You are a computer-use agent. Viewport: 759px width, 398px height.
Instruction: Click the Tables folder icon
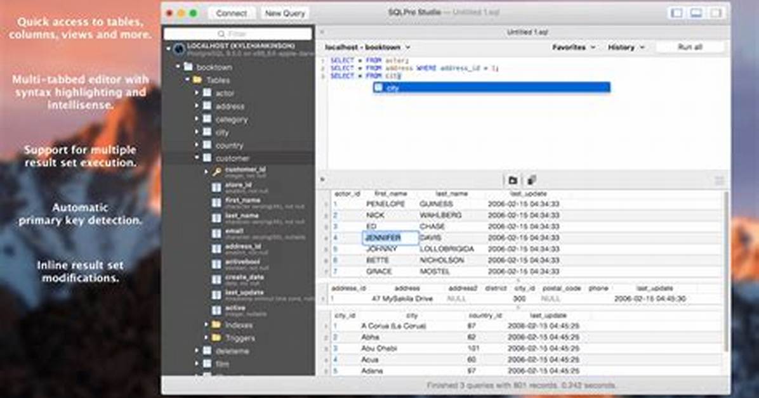(197, 80)
